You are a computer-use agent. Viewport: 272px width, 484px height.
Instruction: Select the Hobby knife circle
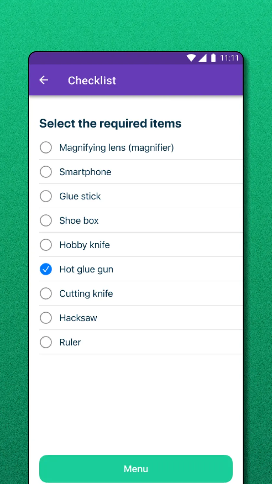click(x=46, y=245)
